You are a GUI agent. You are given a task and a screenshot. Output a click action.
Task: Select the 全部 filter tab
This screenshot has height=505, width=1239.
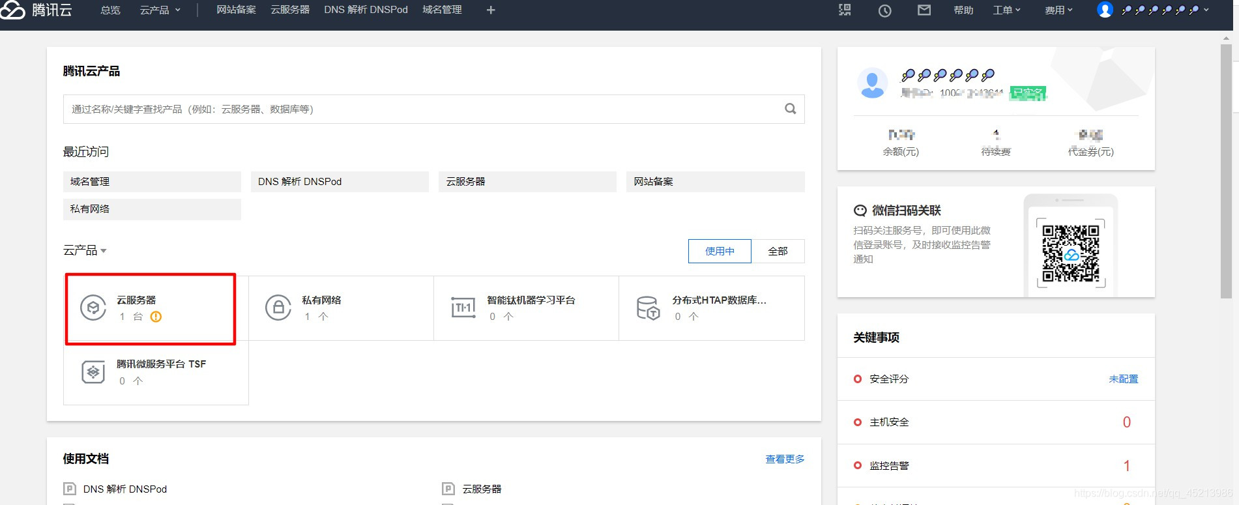pos(778,251)
